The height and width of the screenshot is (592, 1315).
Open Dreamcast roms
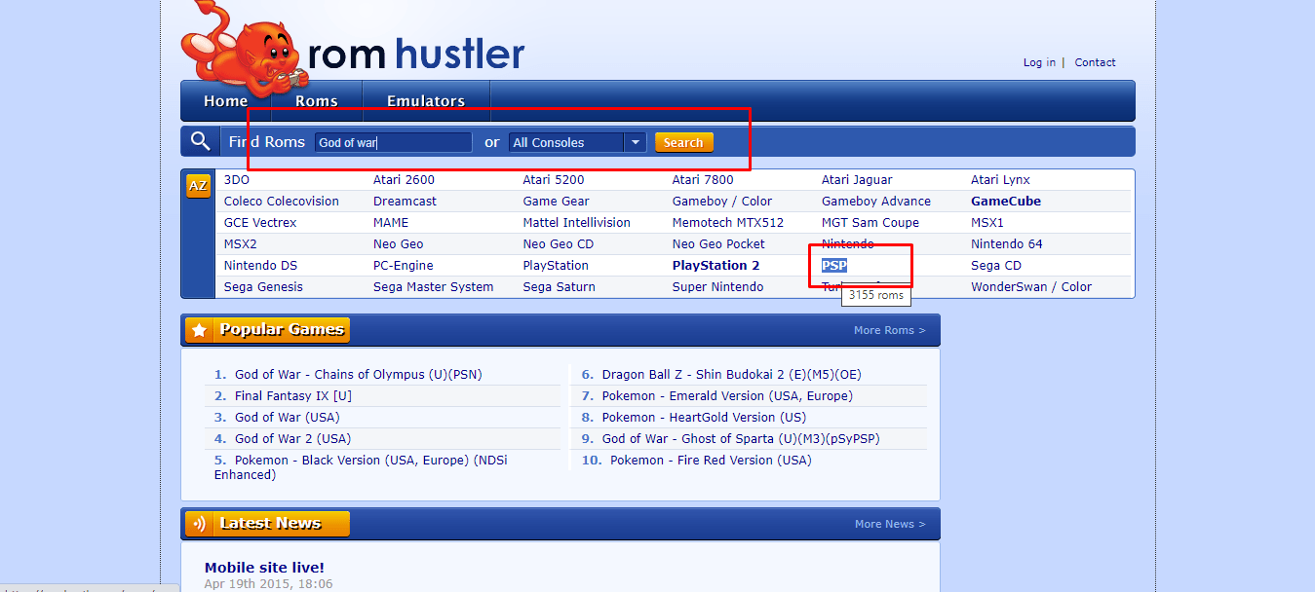(405, 202)
